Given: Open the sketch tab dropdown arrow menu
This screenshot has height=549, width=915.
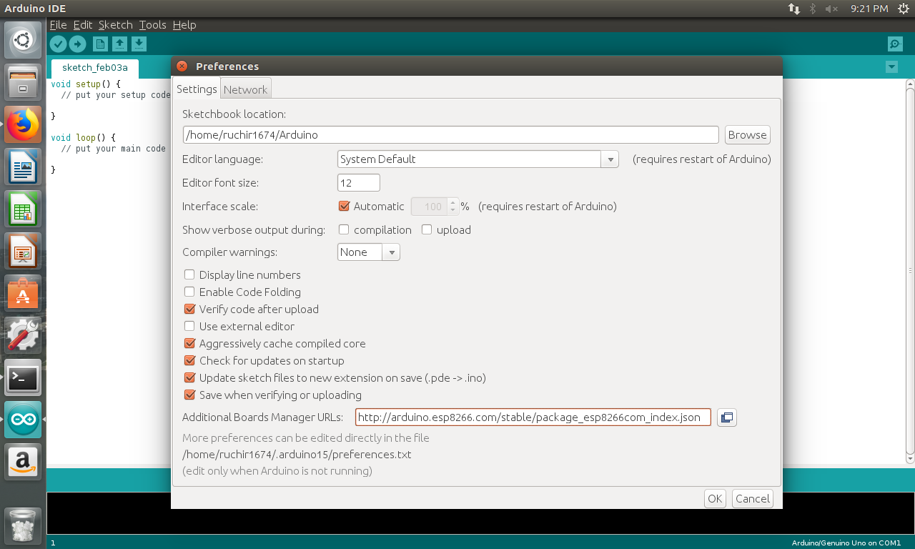Looking at the screenshot, I should point(891,67).
